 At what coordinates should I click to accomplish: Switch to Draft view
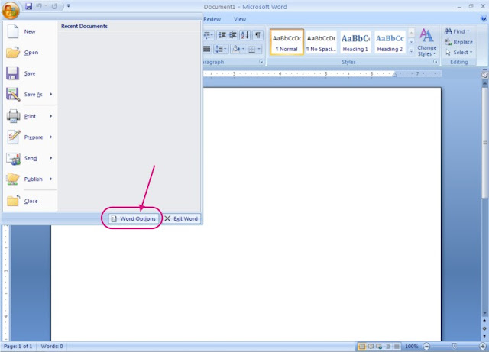click(397, 347)
